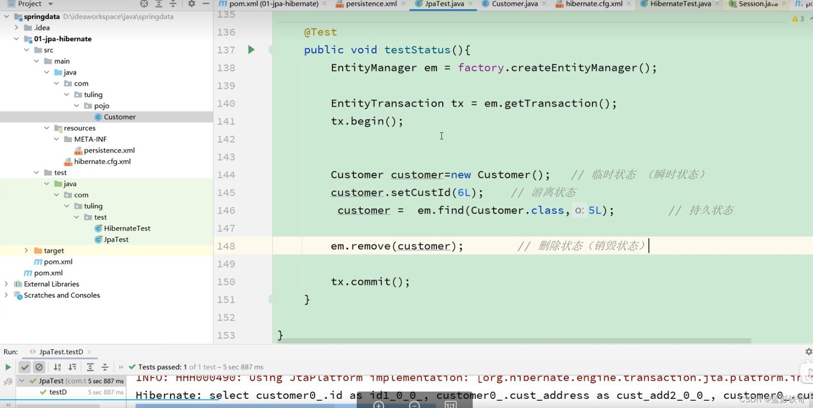Switch to hibernate.cfg.xml editor tab
This screenshot has width=813, height=408.
coord(594,4)
